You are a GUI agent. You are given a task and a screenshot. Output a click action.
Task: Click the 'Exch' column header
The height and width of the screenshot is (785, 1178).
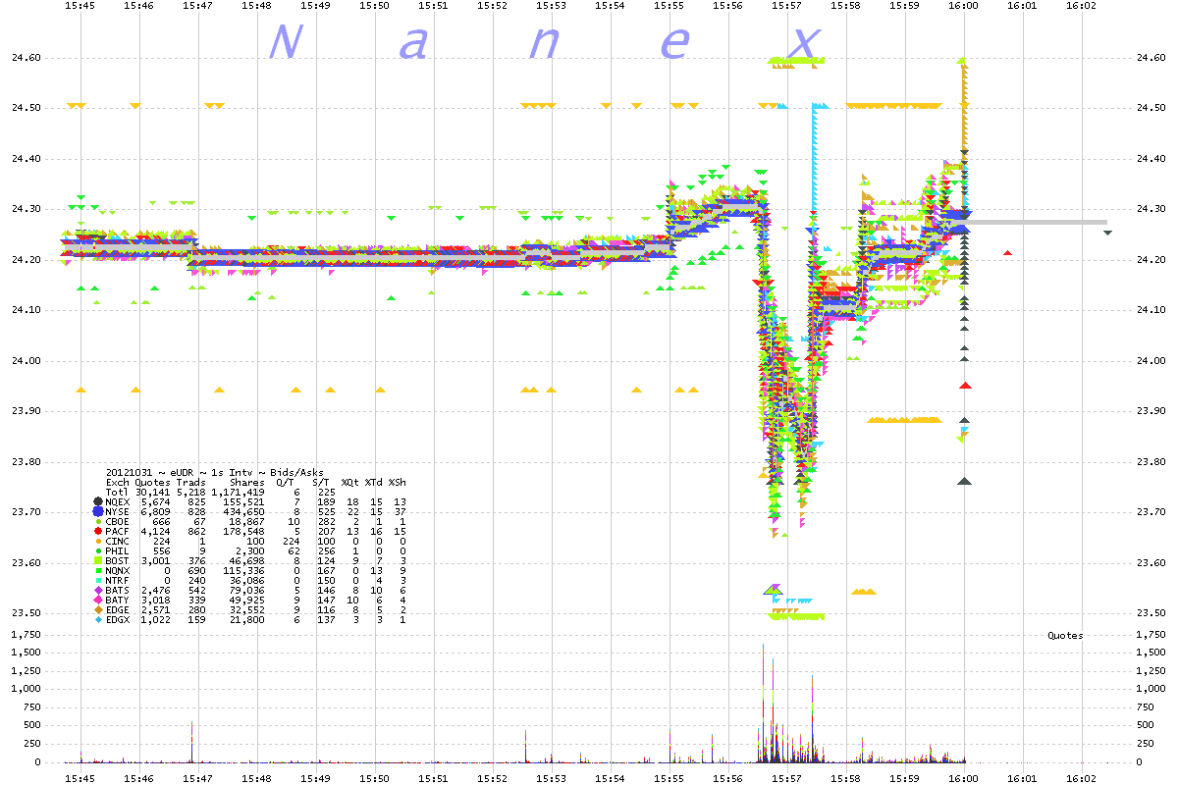coord(118,482)
